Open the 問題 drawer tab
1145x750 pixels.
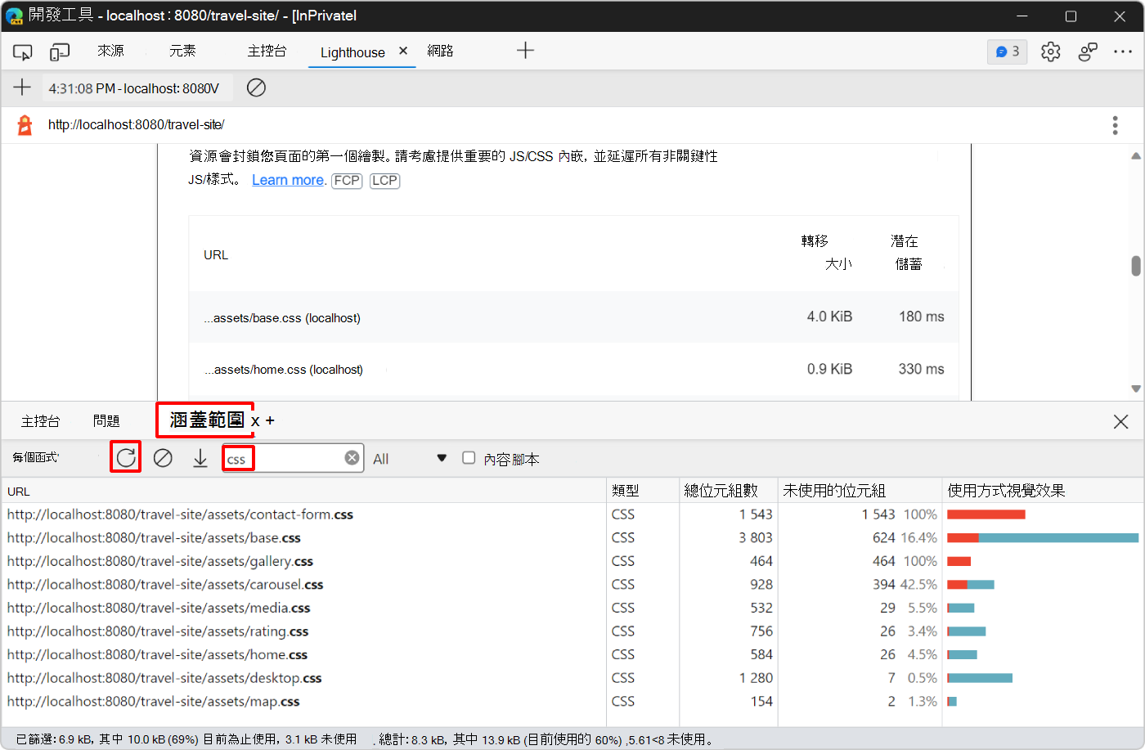(106, 420)
